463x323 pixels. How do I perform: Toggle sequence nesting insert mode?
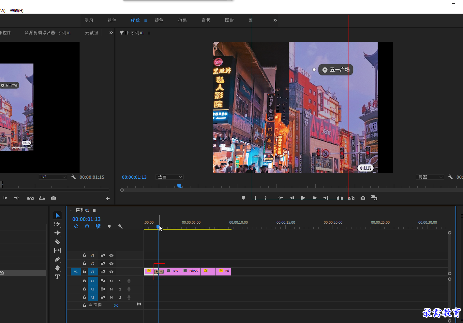coord(76,226)
